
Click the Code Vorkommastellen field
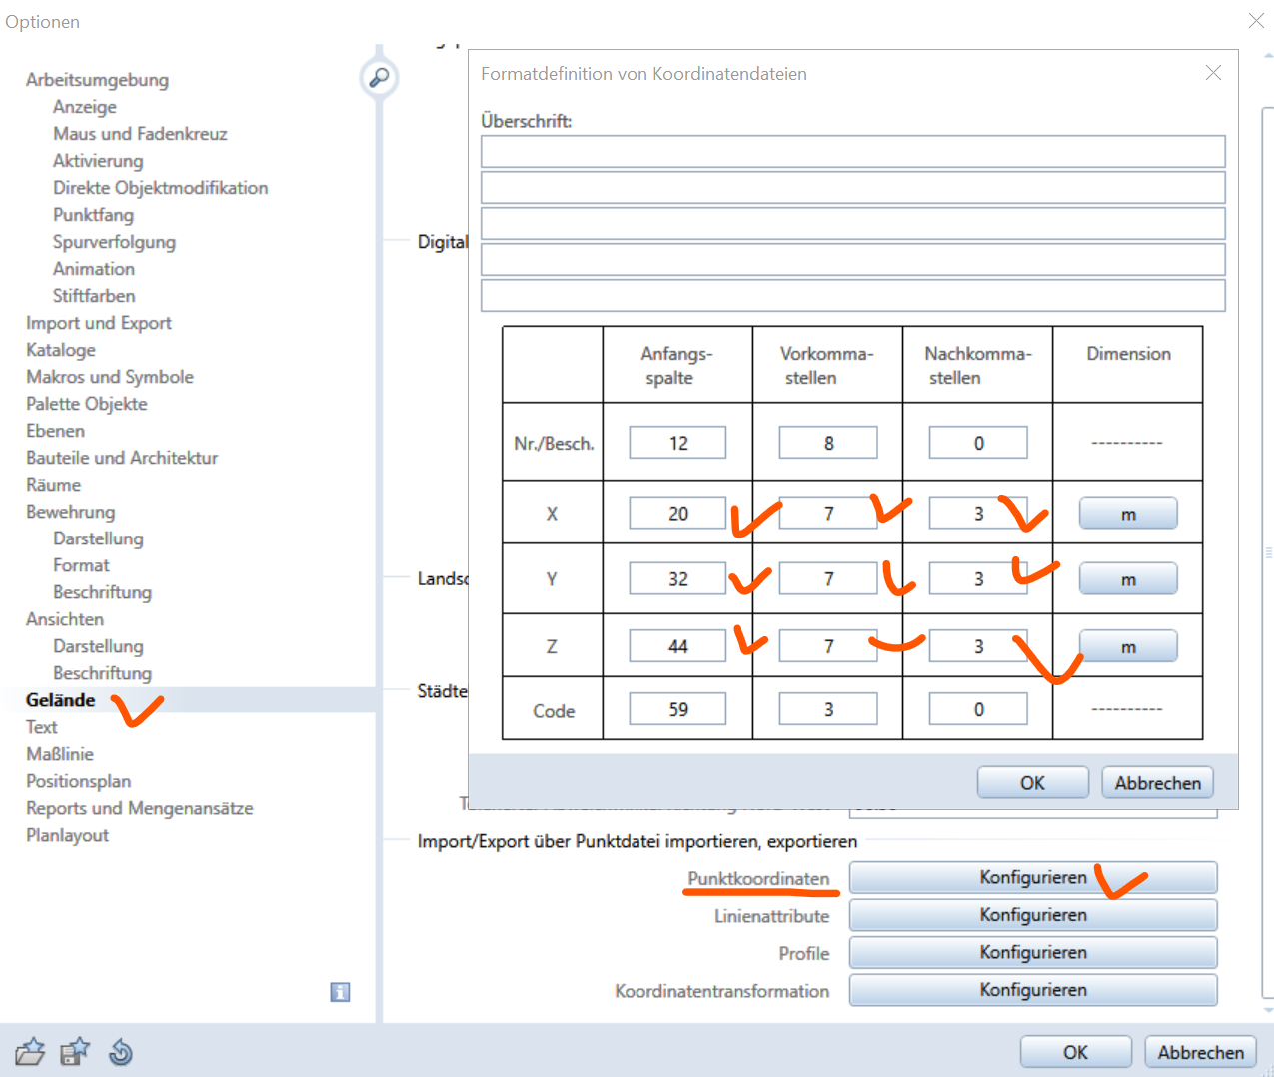[x=827, y=709]
